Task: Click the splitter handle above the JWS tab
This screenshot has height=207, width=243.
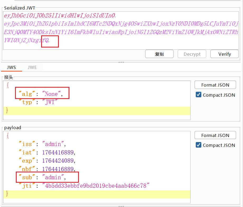Action: [121, 62]
